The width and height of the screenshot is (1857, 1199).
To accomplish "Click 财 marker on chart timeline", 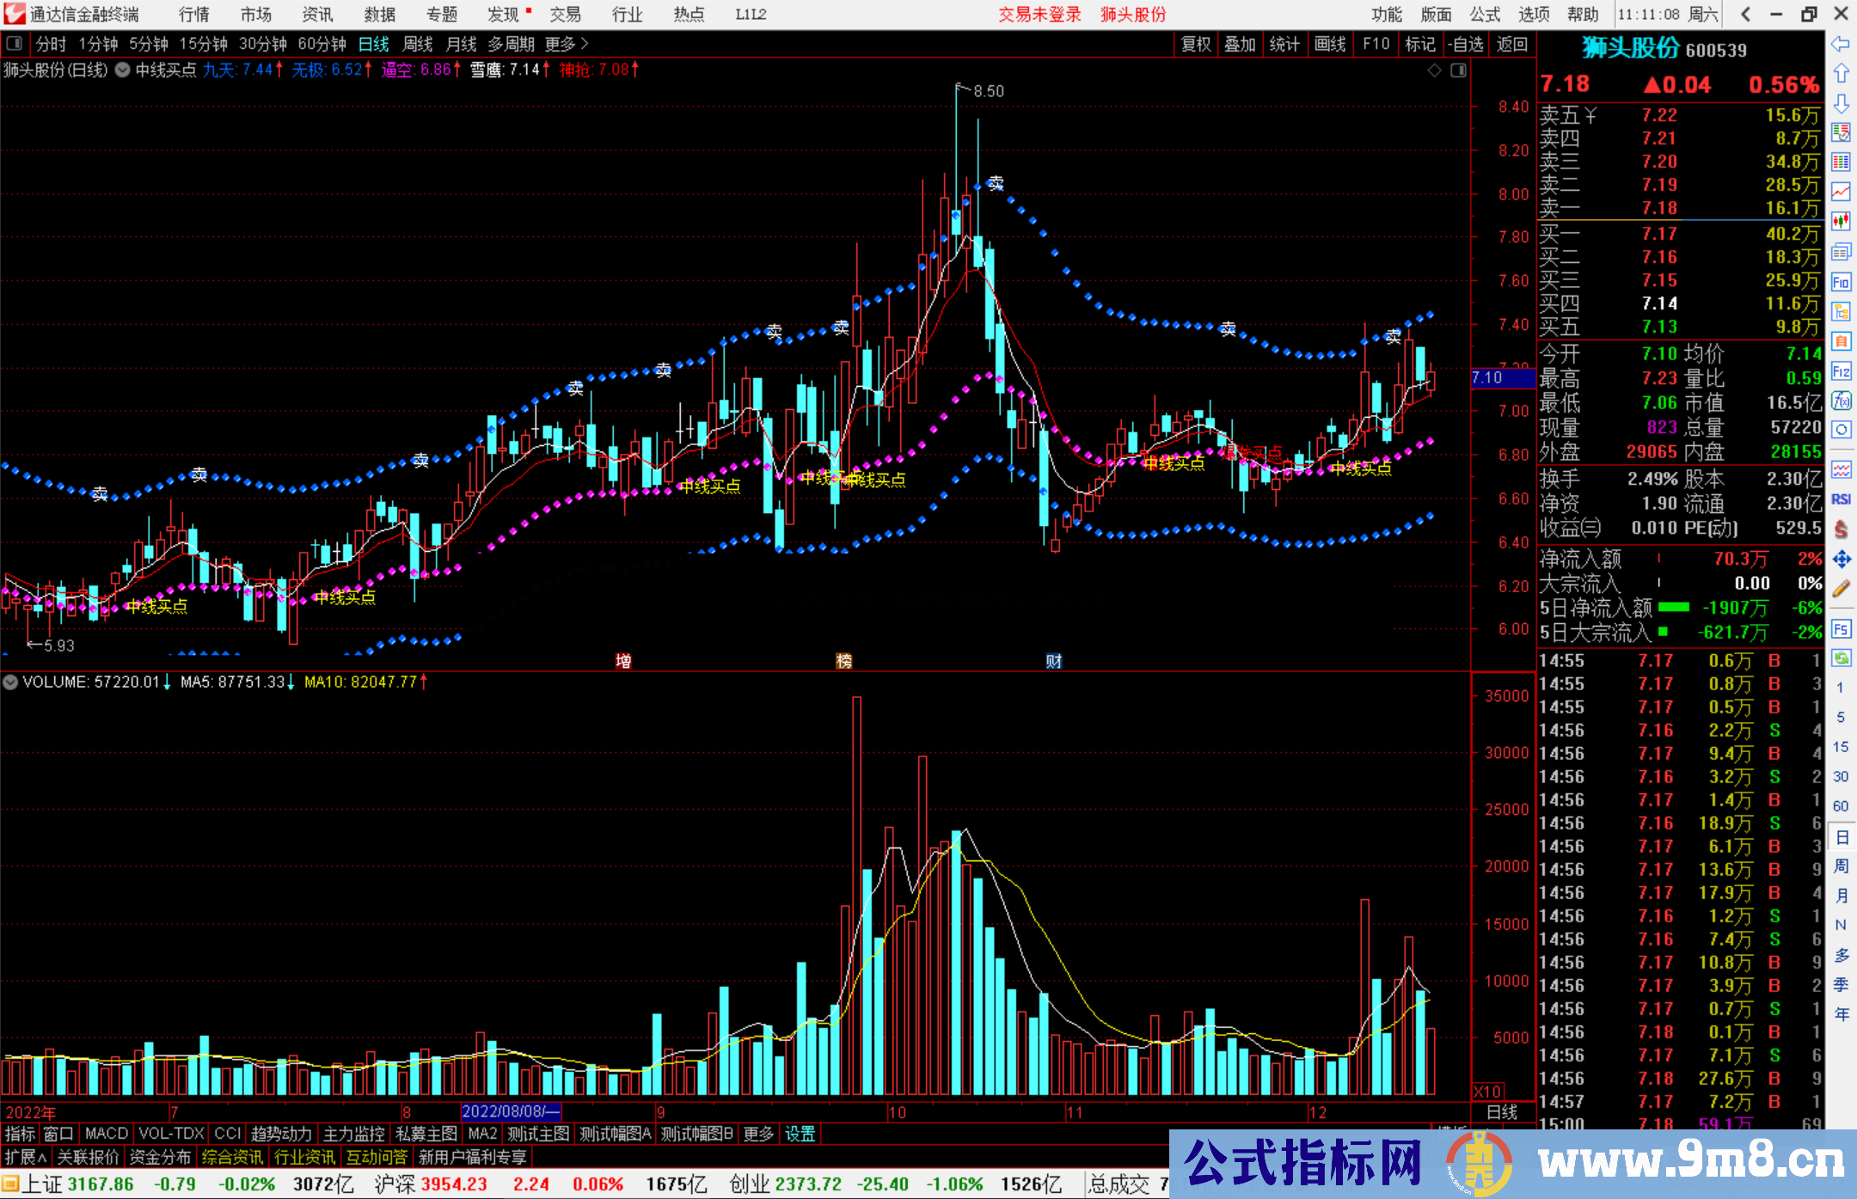I will click(x=1054, y=661).
